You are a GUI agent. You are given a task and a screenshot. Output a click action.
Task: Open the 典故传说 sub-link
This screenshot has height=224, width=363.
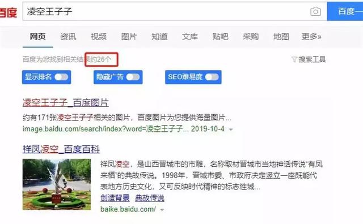pos(150,198)
